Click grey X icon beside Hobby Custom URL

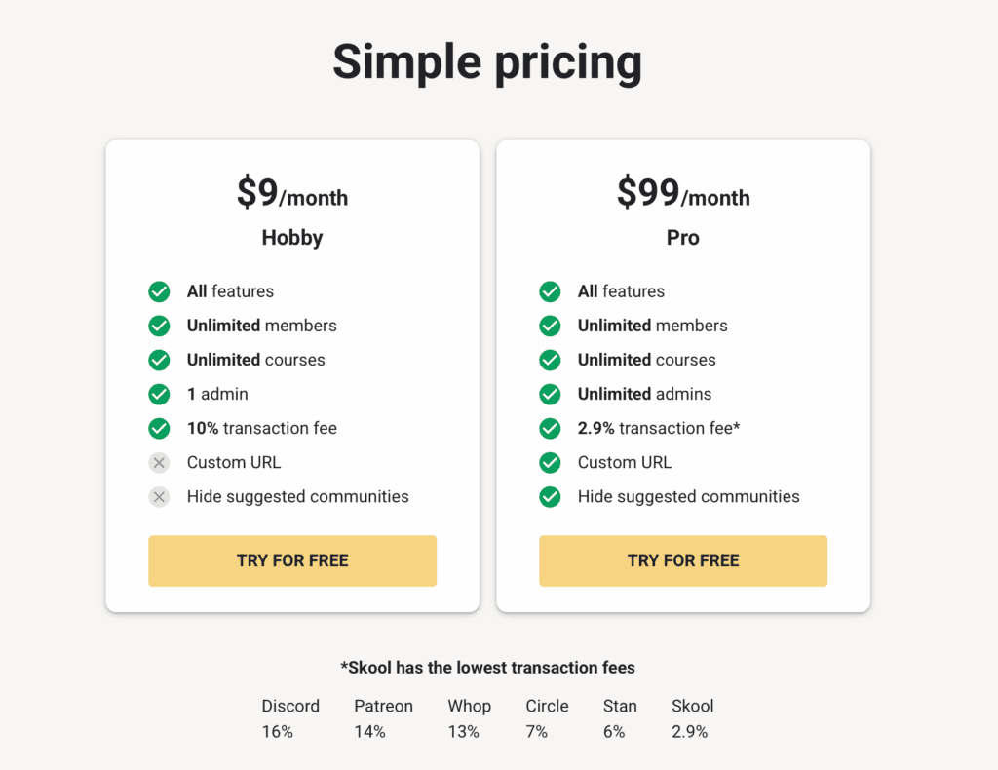pyautogui.click(x=159, y=463)
